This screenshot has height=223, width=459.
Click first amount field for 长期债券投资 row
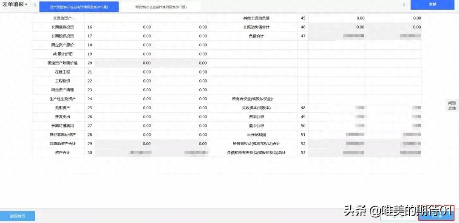point(123,27)
